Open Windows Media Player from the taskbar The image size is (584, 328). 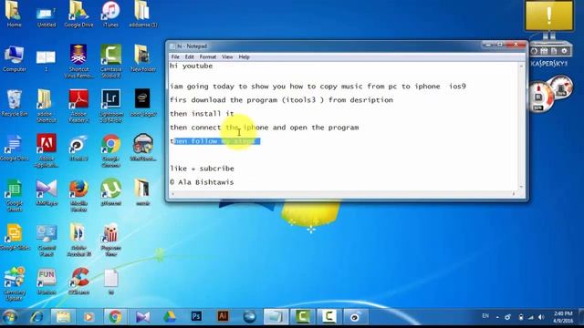(89, 317)
